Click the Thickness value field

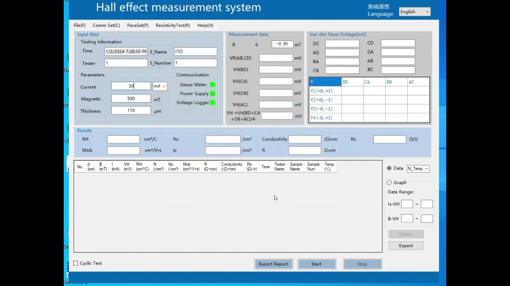click(131, 110)
